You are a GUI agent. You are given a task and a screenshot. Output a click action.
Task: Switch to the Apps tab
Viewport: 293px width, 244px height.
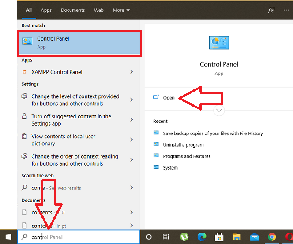tap(46, 10)
